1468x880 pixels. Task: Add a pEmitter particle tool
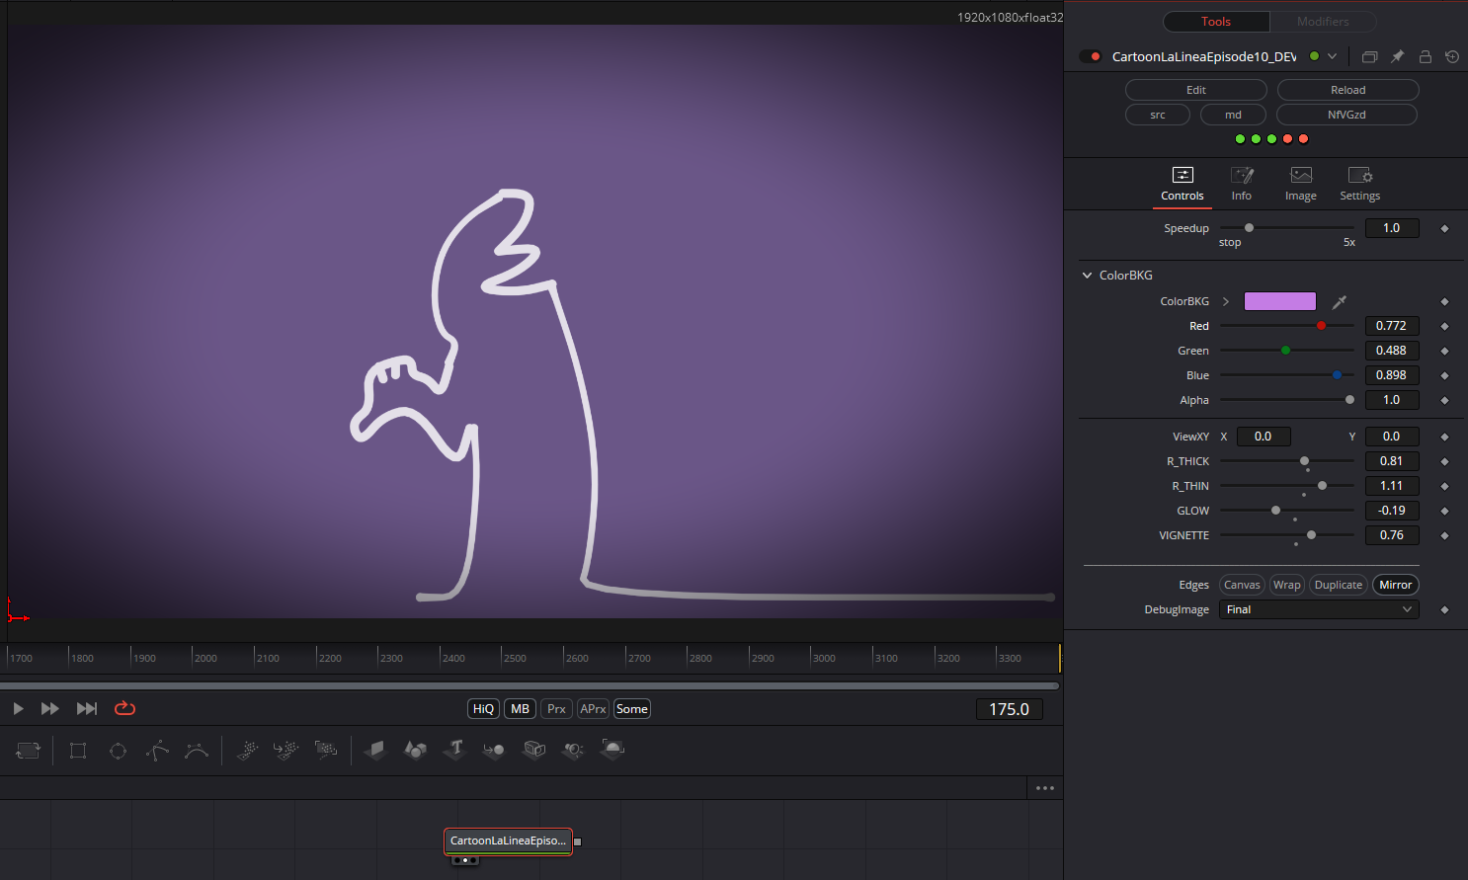(247, 751)
